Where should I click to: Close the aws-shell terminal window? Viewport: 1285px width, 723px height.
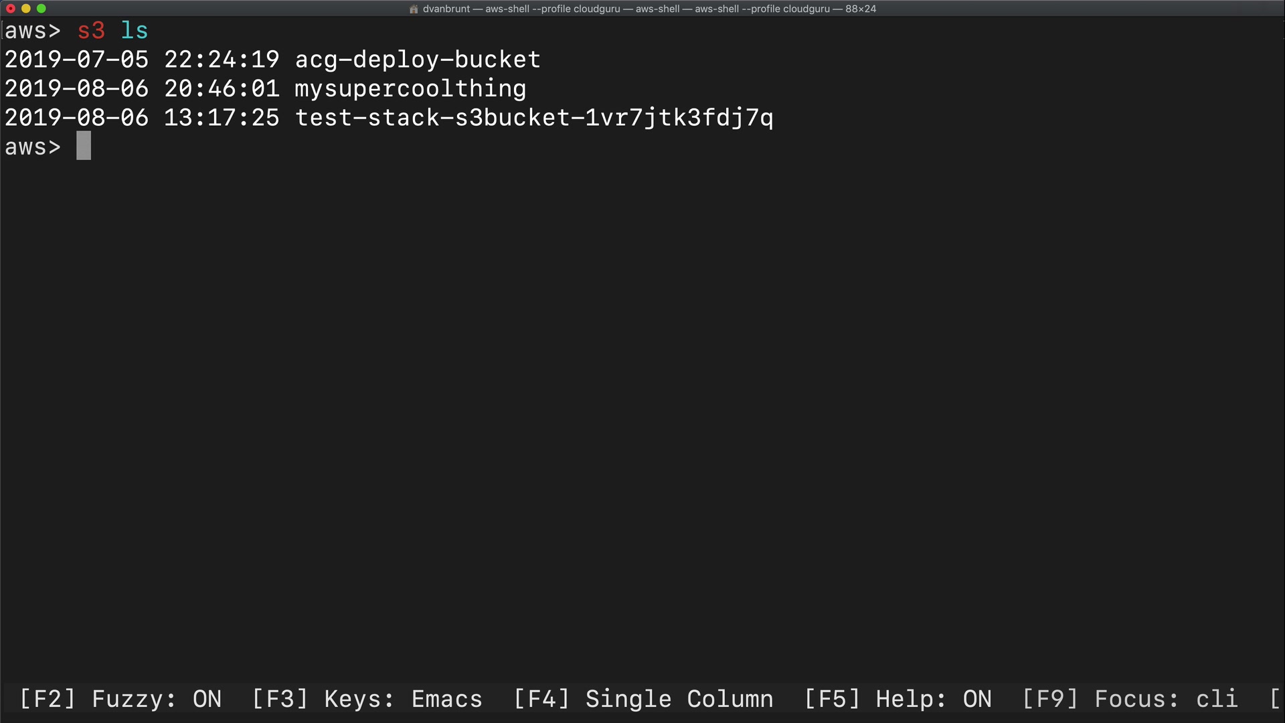tap(11, 9)
